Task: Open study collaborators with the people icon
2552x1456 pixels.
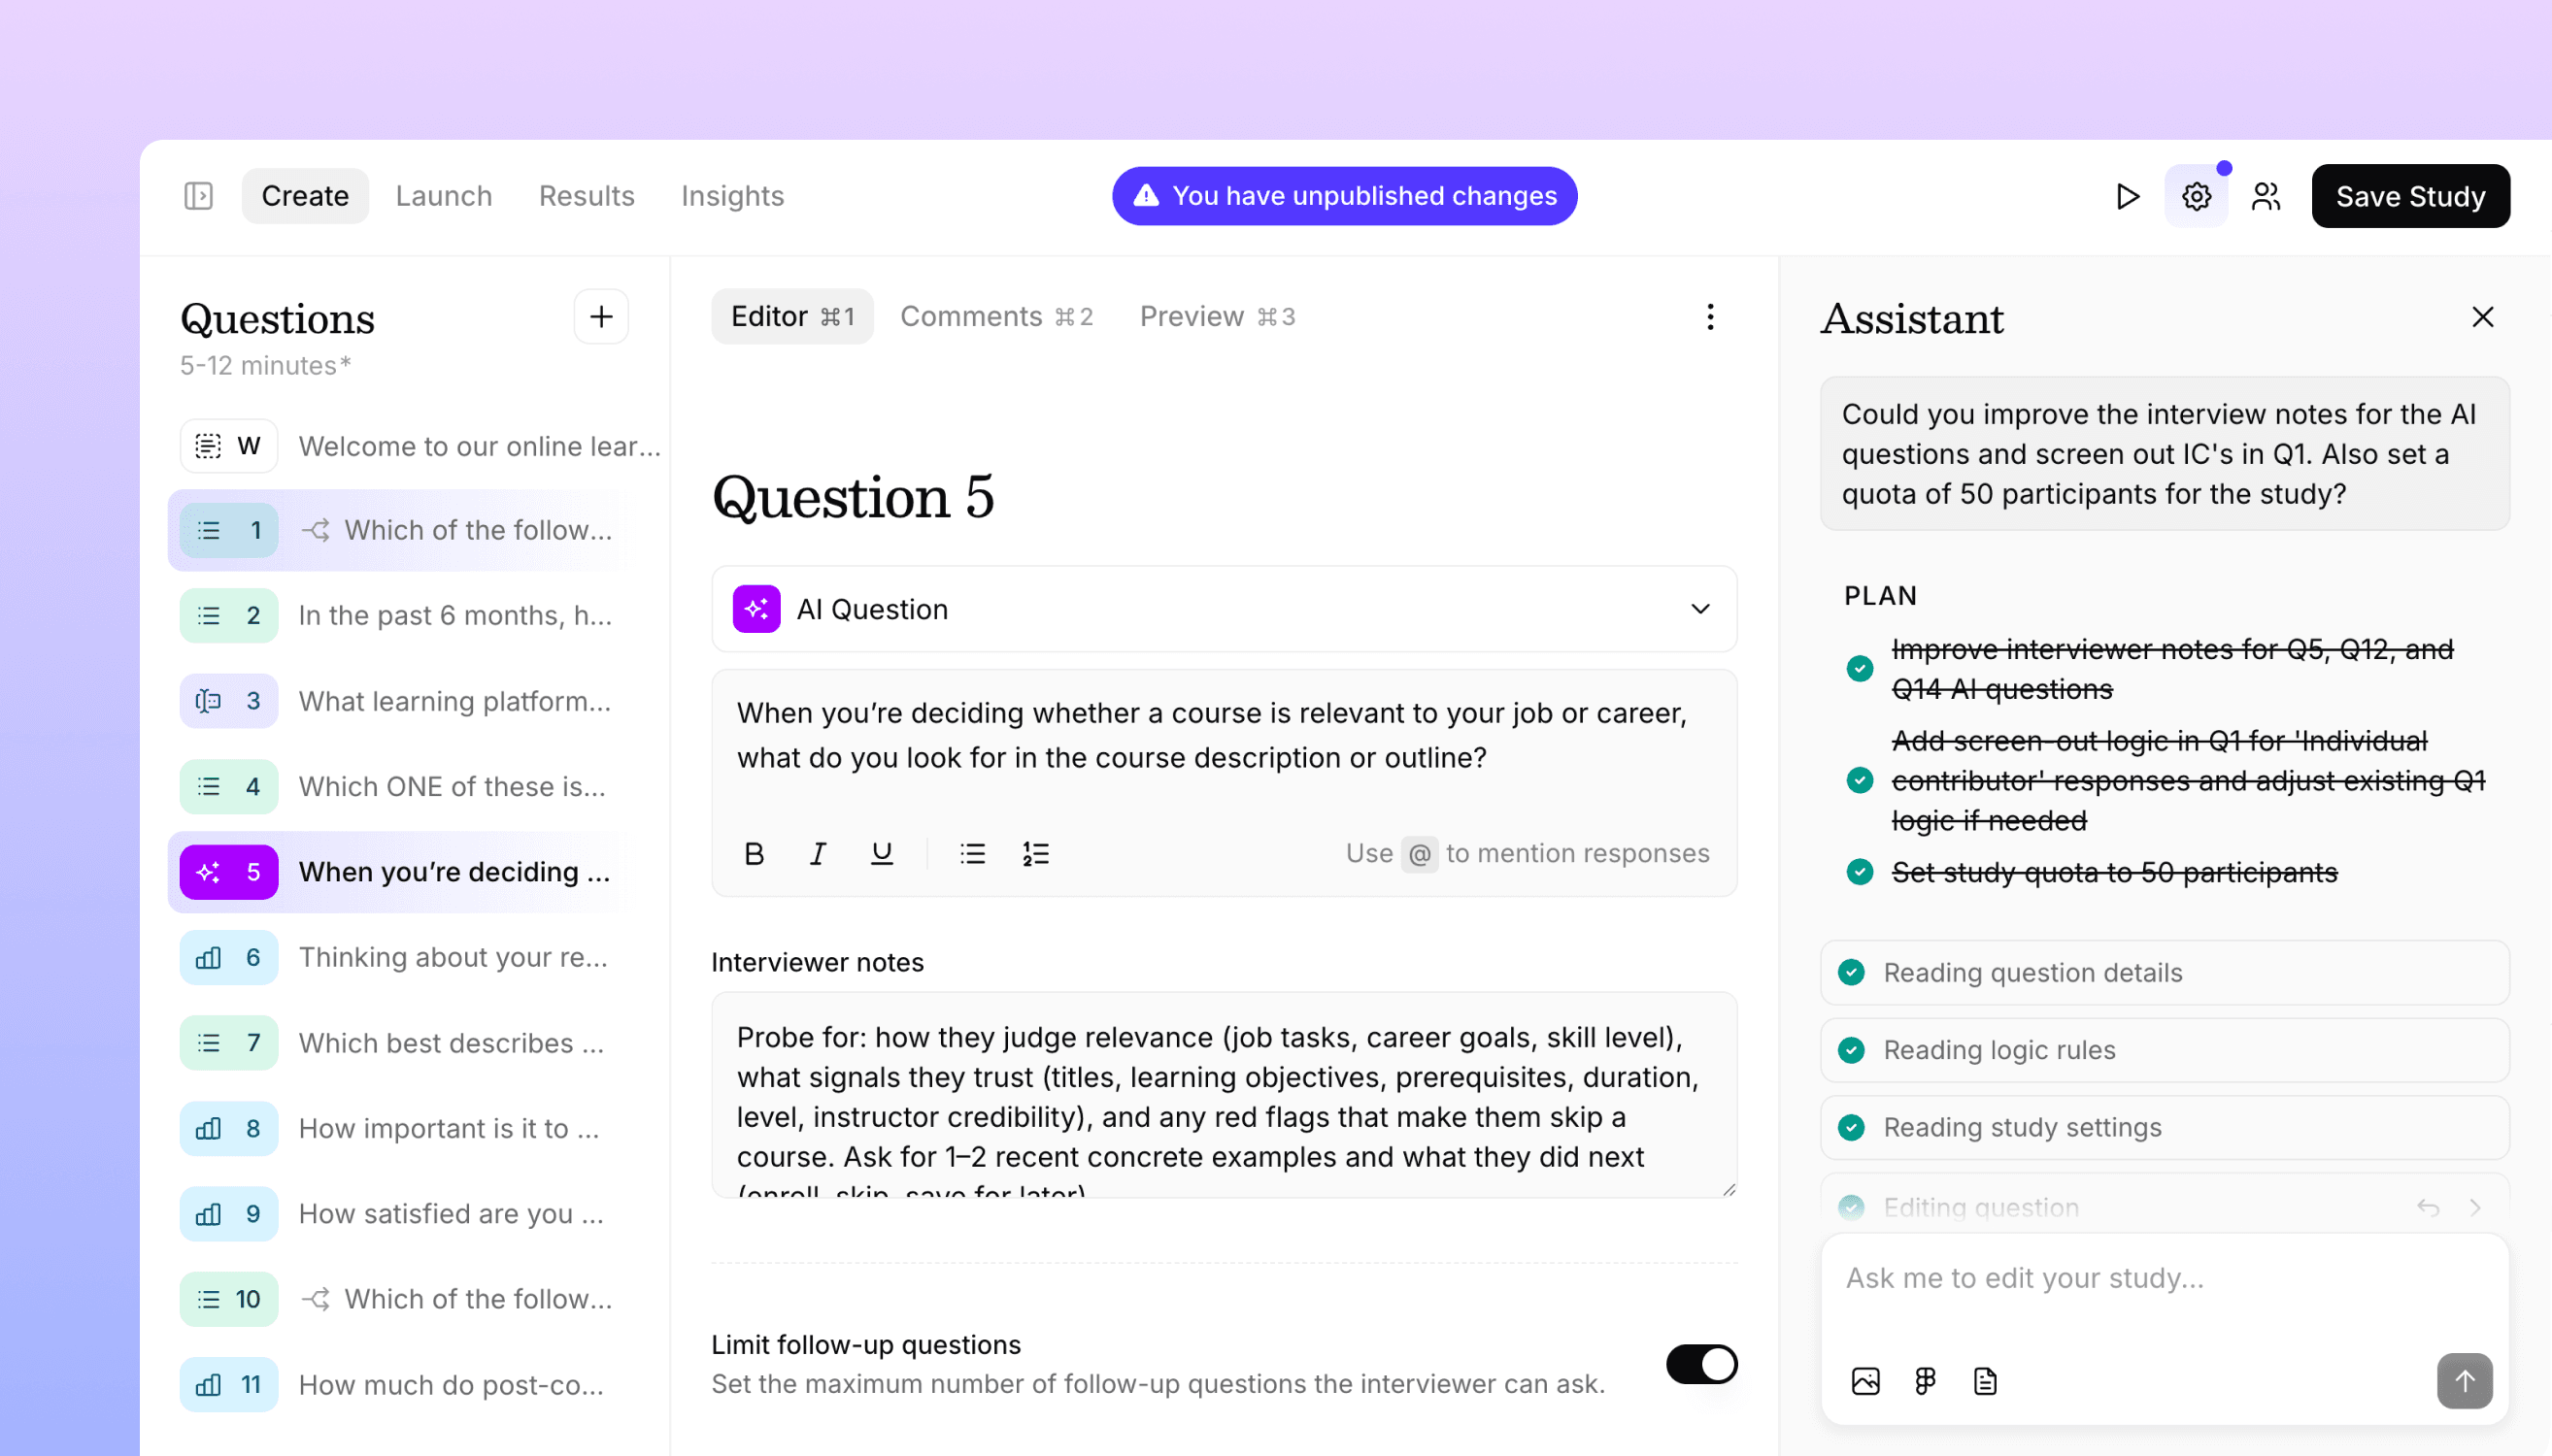Action: coord(2266,196)
